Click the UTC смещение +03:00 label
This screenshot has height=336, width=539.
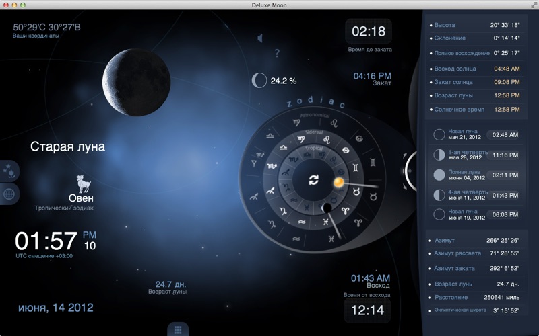pyautogui.click(x=44, y=256)
